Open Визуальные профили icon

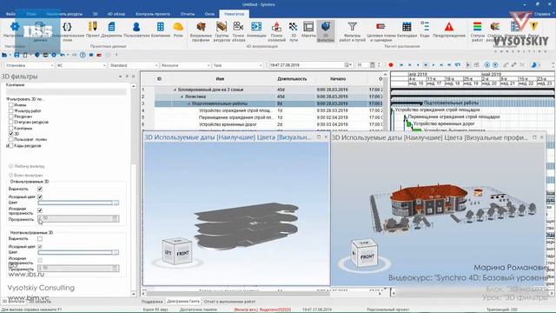tap(201, 27)
